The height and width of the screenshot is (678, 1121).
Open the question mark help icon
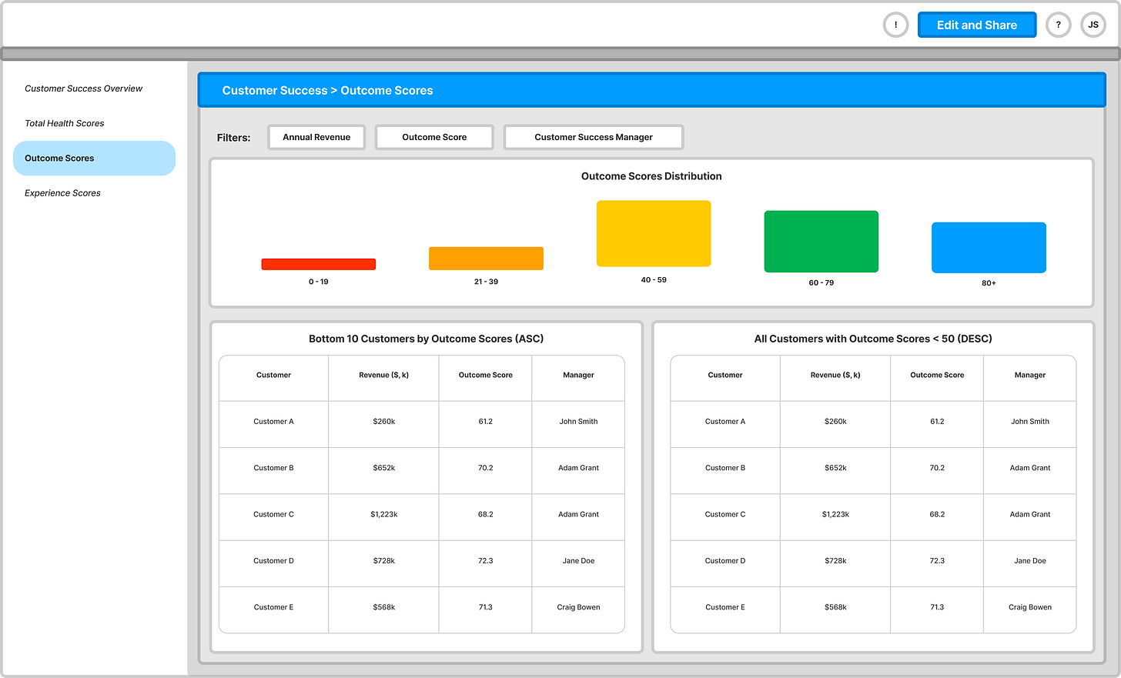pyautogui.click(x=1059, y=25)
